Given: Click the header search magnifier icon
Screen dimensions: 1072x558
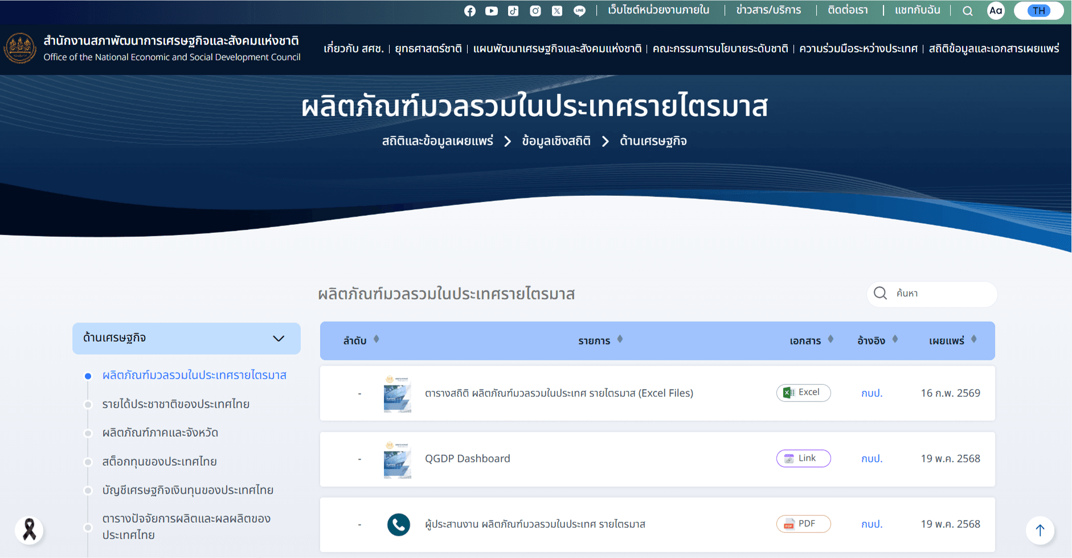Looking at the screenshot, I should [x=967, y=11].
